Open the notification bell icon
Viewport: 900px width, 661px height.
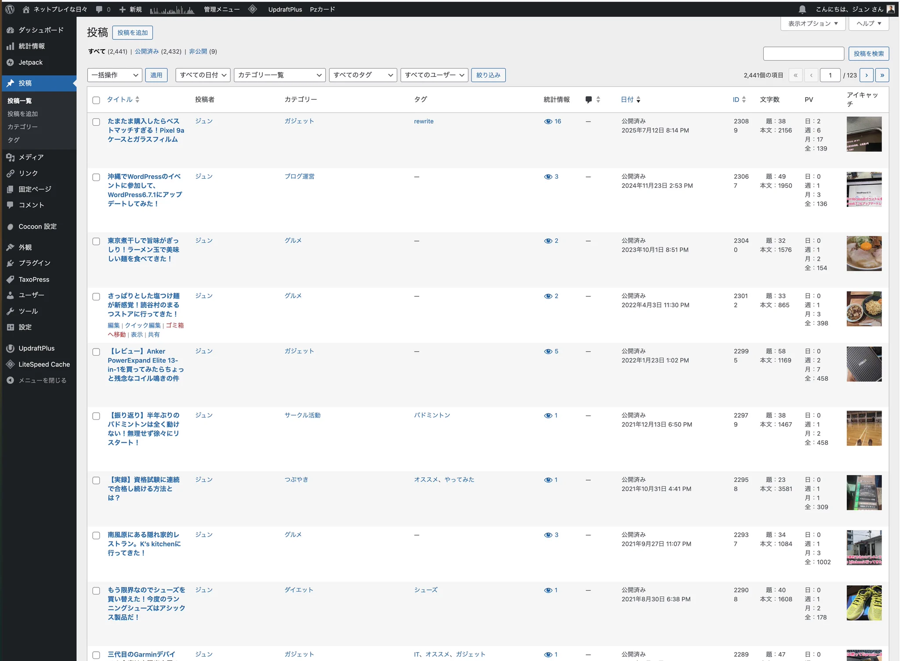(x=802, y=9)
